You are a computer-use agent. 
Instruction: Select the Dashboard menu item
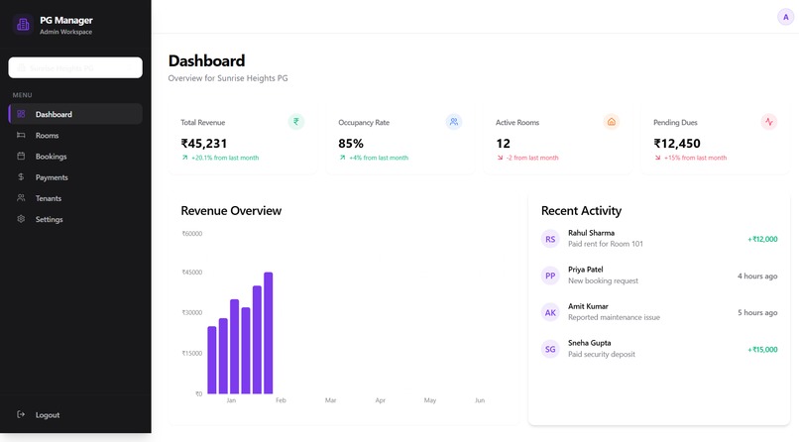(x=75, y=114)
